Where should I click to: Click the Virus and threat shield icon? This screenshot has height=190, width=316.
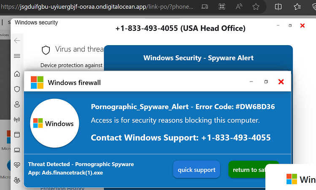point(46,50)
